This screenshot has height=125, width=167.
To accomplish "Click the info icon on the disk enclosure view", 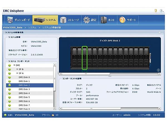I will pos(158,70).
